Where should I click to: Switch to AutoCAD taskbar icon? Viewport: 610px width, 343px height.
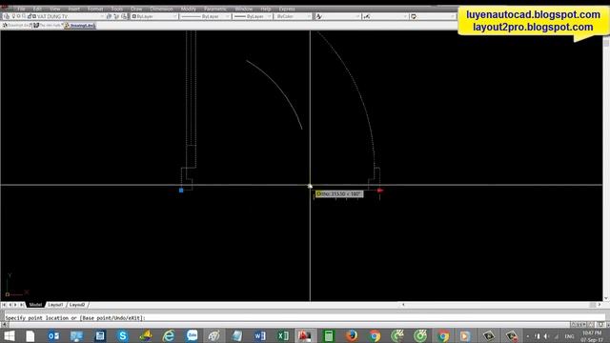(305, 335)
